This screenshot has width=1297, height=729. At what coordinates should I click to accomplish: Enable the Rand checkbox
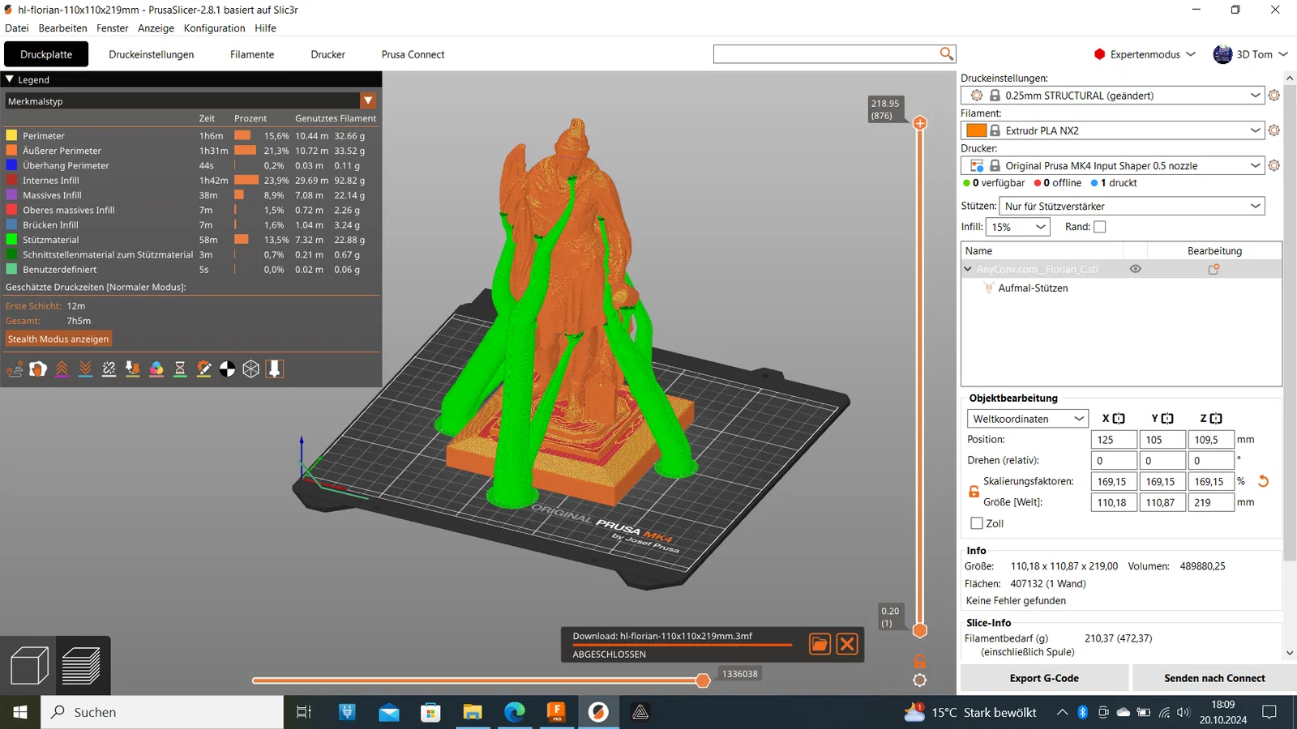pyautogui.click(x=1100, y=227)
